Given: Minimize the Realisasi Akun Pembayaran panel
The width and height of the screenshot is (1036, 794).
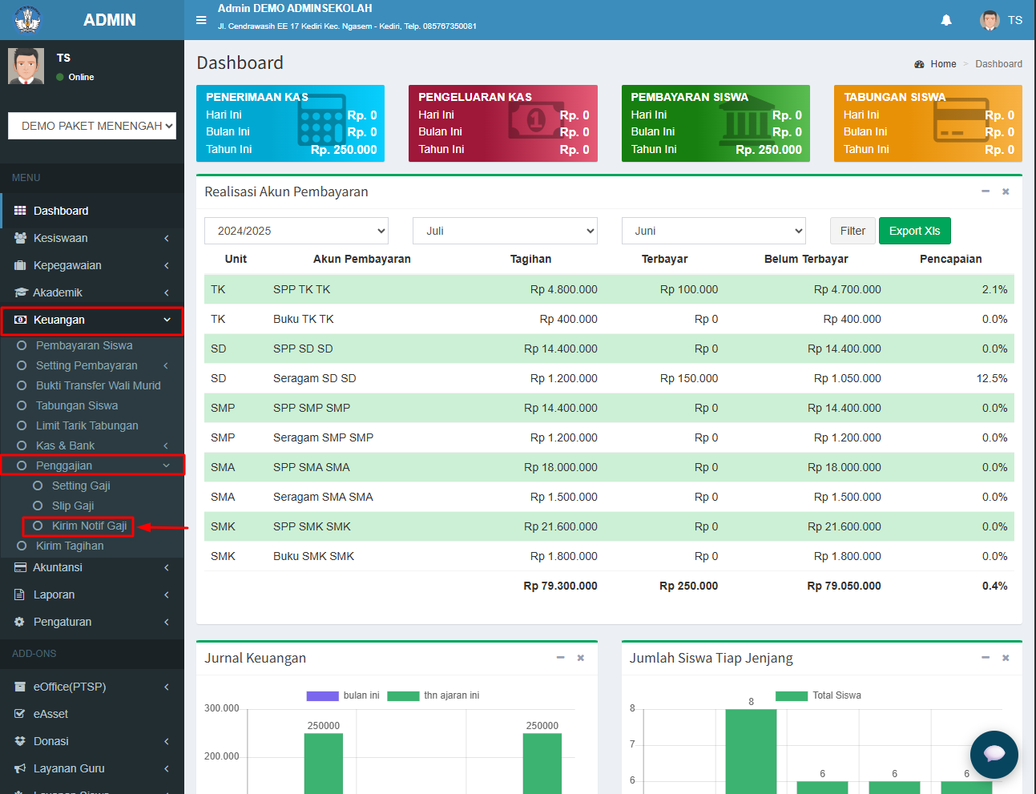Looking at the screenshot, I should (x=986, y=191).
